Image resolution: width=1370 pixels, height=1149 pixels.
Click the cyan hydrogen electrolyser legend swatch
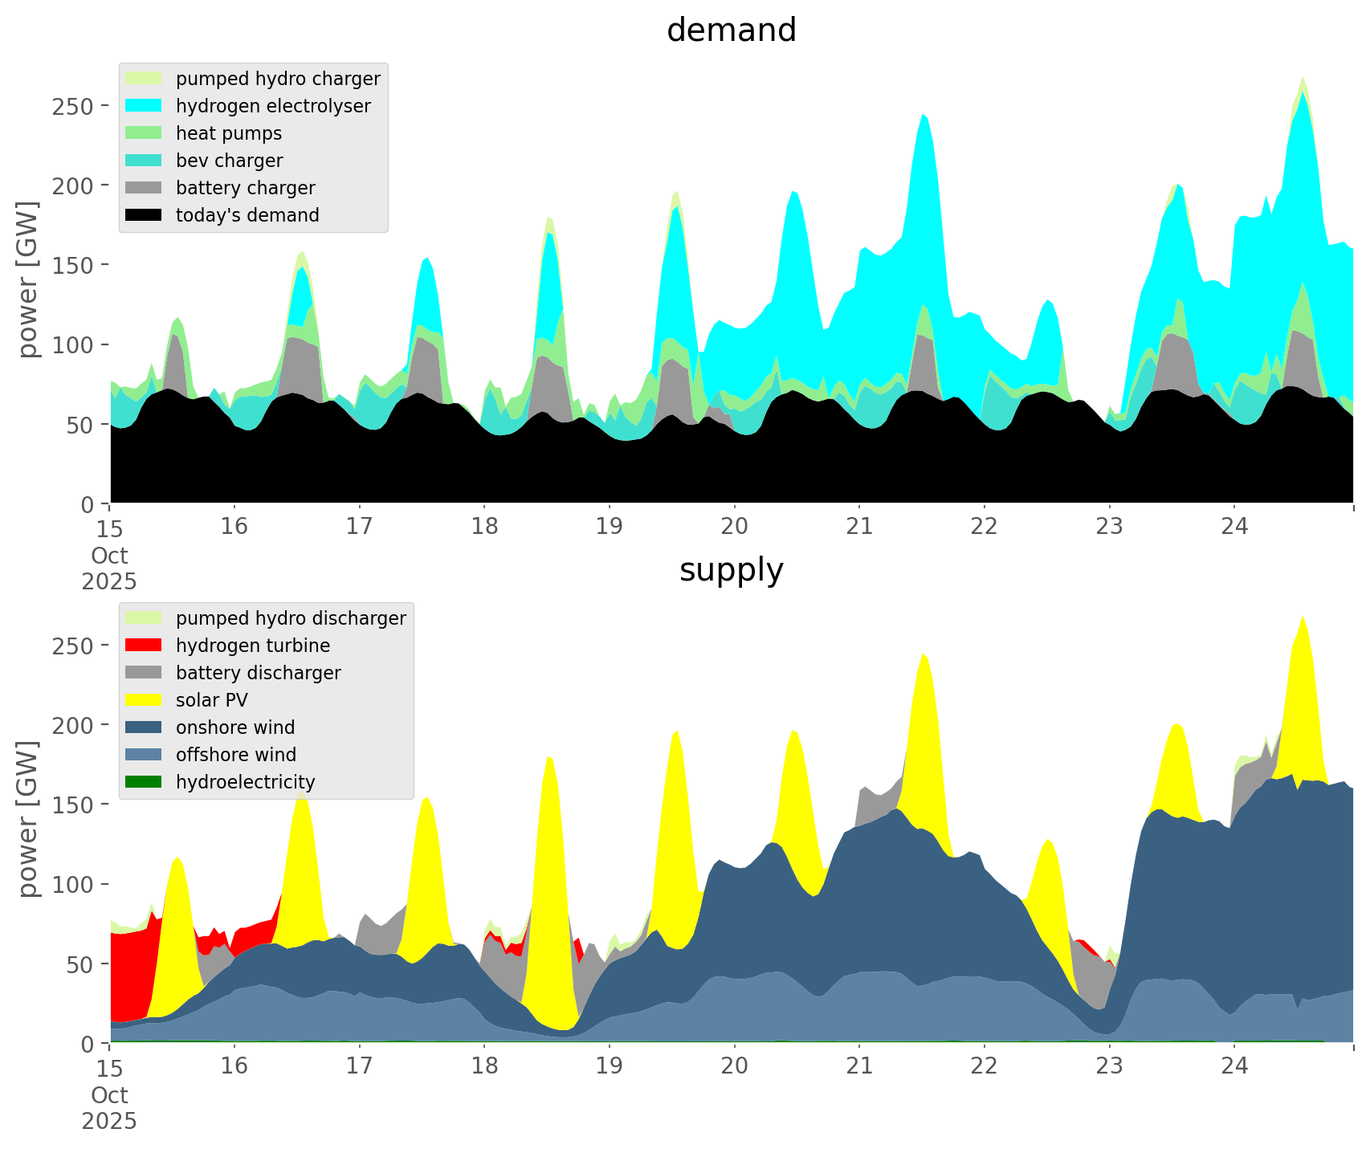(144, 106)
